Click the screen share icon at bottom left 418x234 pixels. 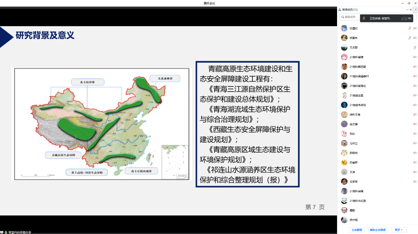(2, 232)
